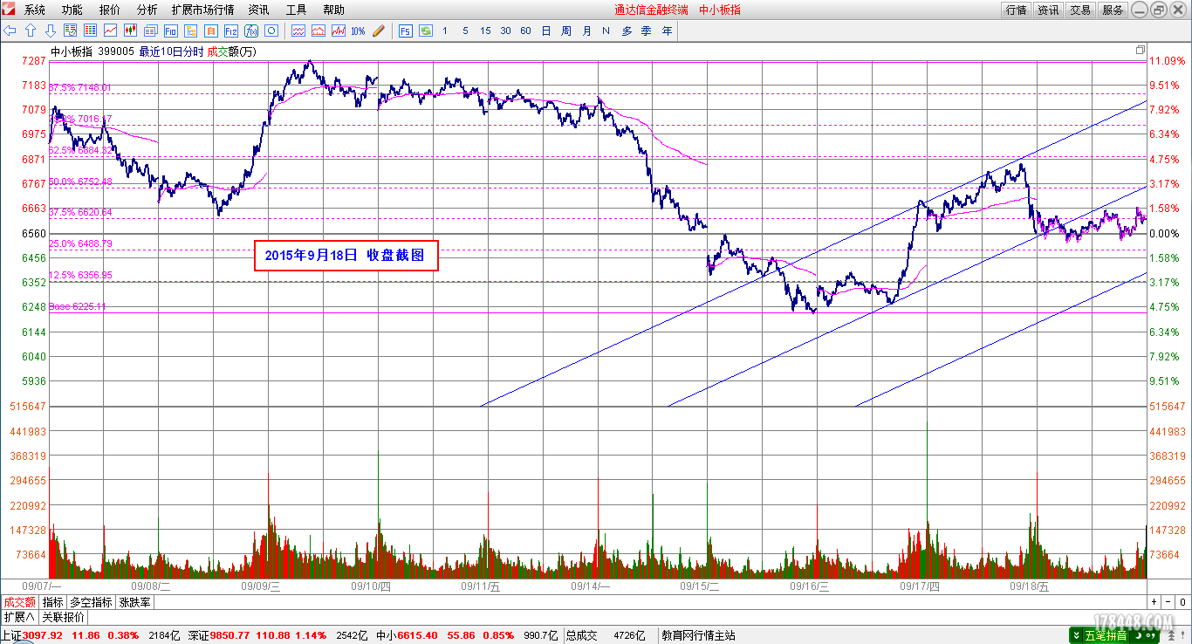Click 教育网行情主站 server status
This screenshot has width=1192, height=644.
pos(698,635)
